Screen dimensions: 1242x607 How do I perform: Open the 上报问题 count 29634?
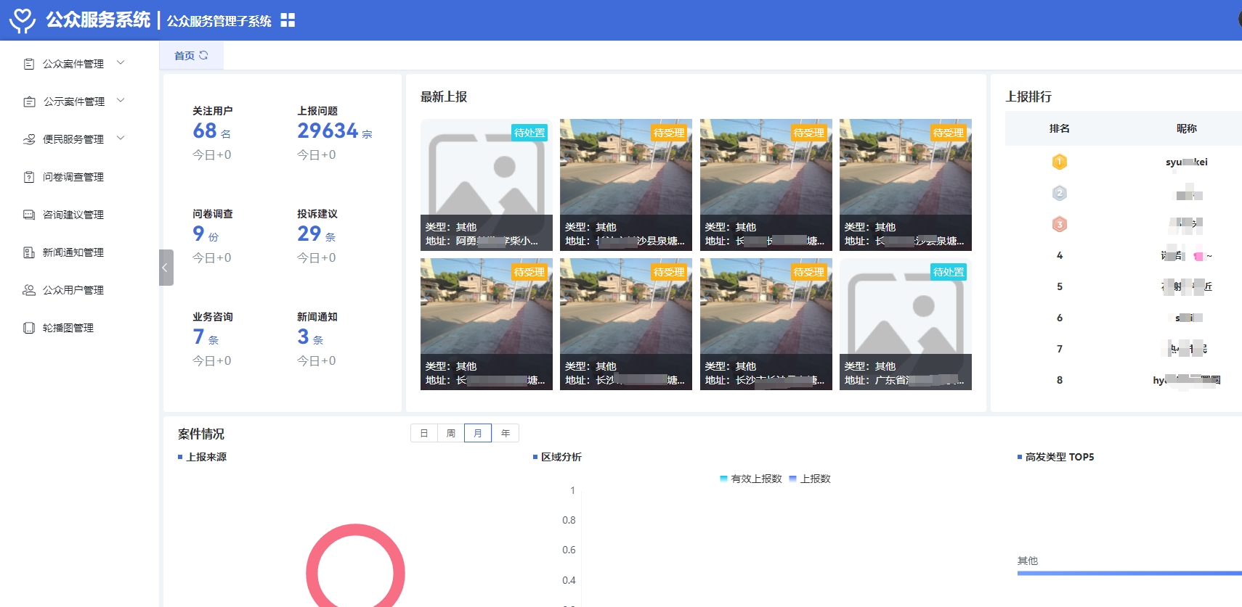point(328,131)
